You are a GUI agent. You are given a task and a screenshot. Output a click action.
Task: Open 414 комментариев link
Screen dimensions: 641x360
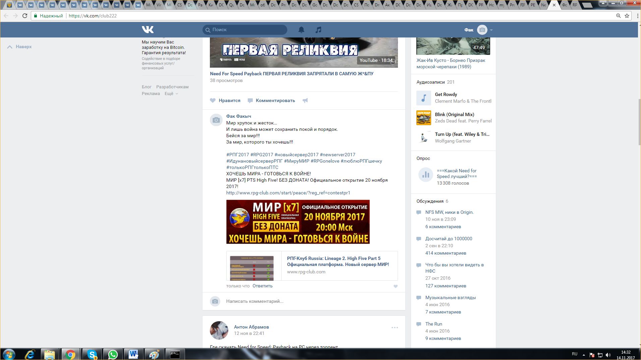446,253
